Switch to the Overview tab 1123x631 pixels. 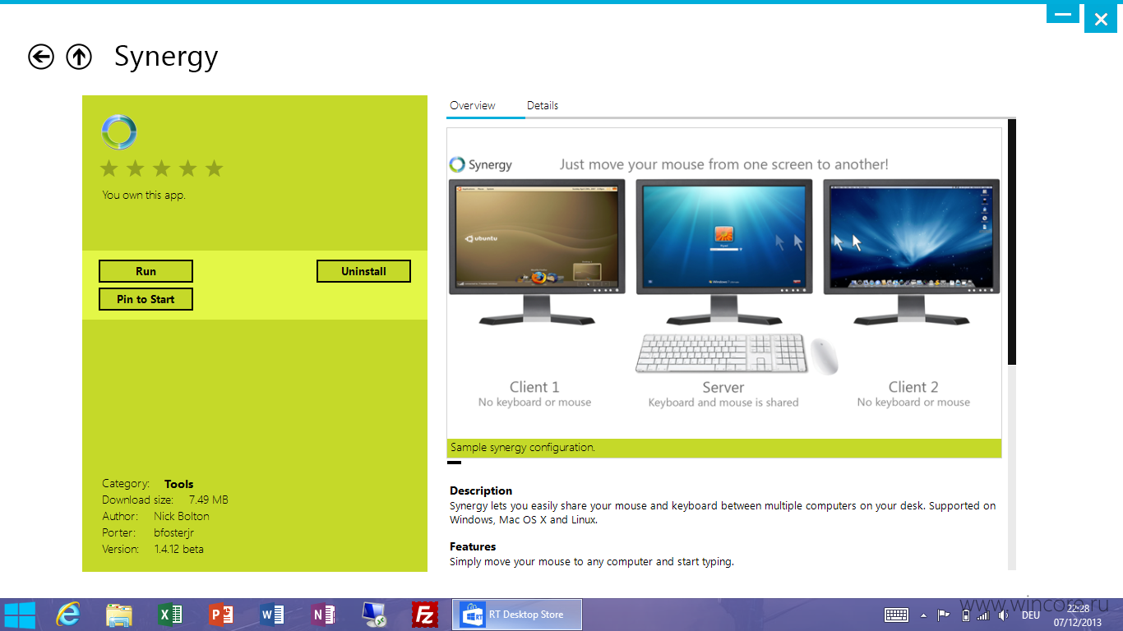[x=473, y=106]
